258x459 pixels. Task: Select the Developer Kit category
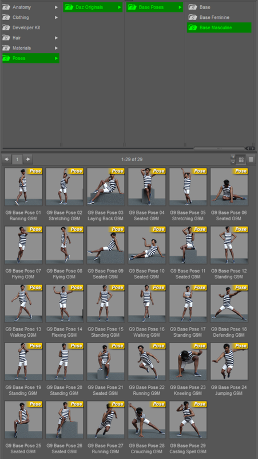pyautogui.click(x=31, y=28)
